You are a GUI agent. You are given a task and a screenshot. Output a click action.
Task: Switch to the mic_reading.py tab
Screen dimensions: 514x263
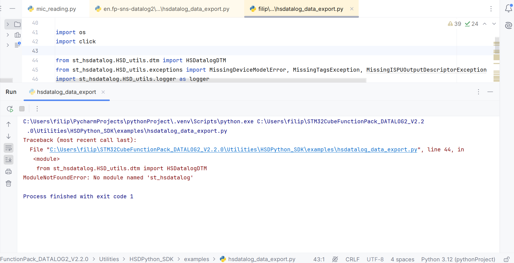pos(55,9)
